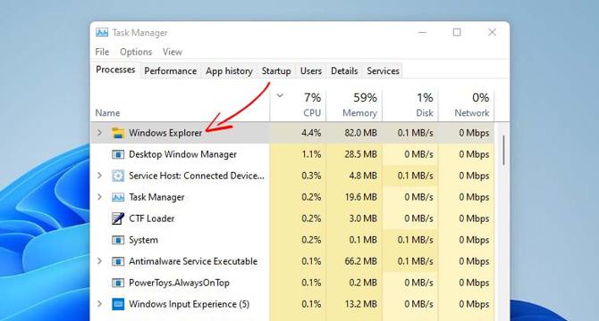Click the Service Host gear icon
Image resolution: width=599 pixels, height=321 pixels.
point(118,176)
